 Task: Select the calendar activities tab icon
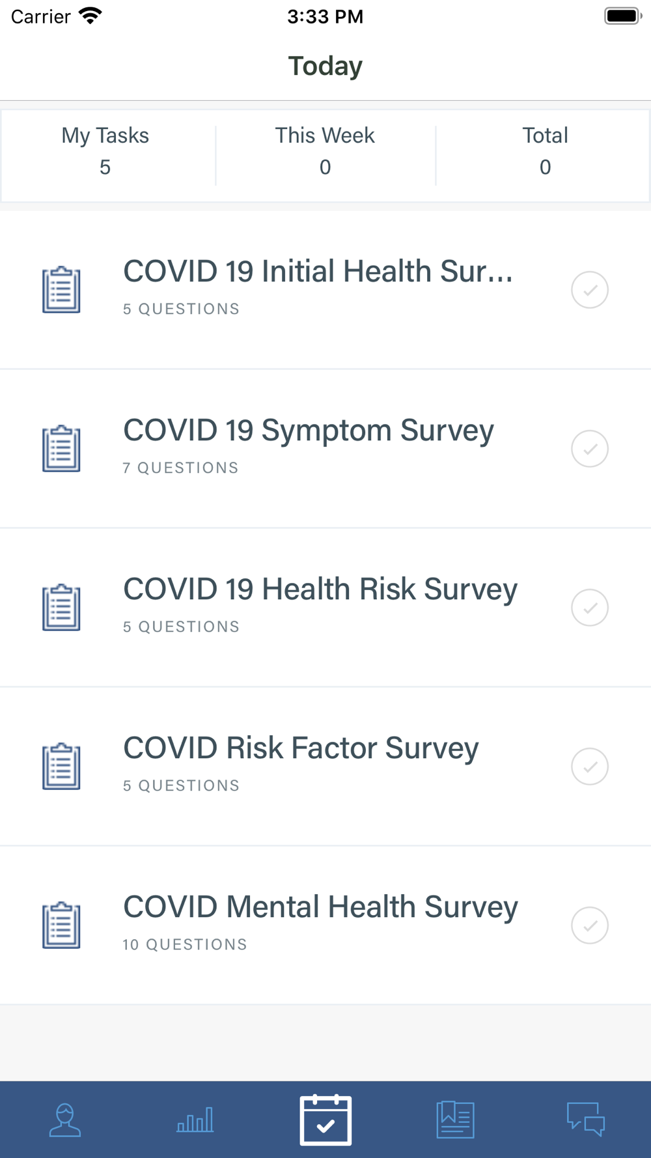325,1120
